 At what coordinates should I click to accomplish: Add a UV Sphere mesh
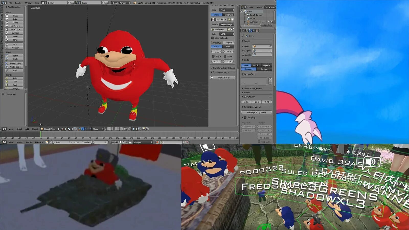click(14, 26)
